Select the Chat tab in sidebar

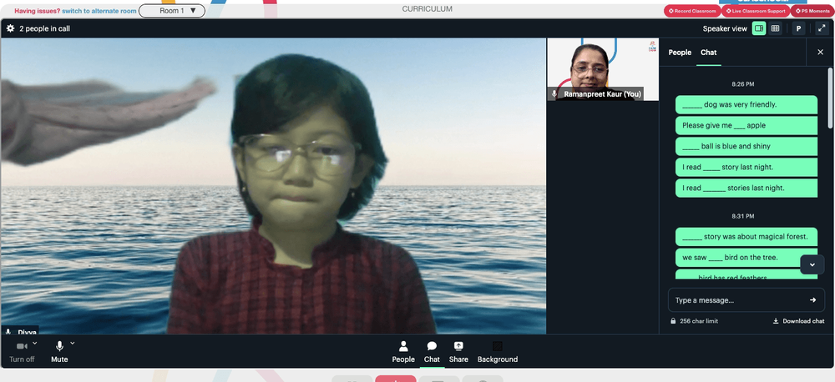tap(708, 53)
